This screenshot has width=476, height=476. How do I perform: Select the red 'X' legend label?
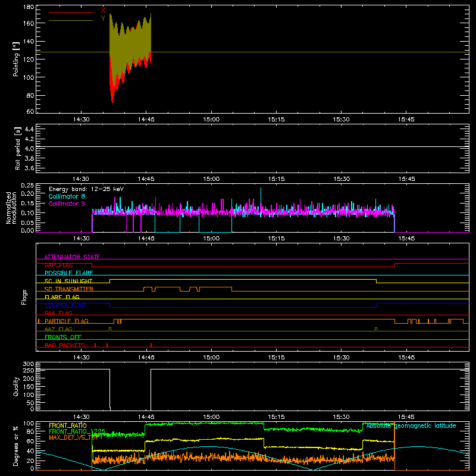tap(103, 11)
